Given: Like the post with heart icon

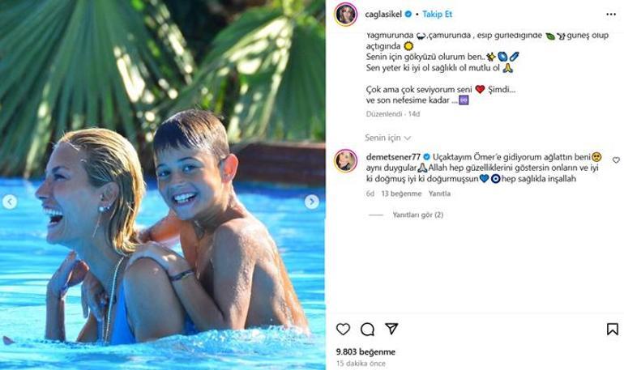Looking at the screenshot, I should (344, 329).
